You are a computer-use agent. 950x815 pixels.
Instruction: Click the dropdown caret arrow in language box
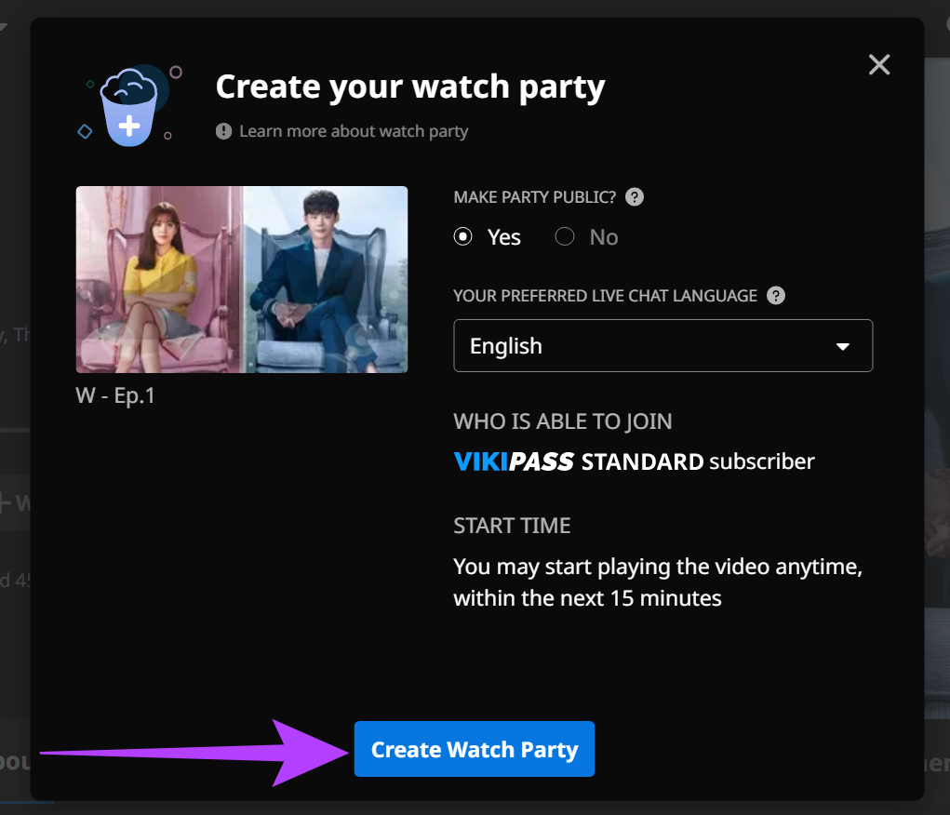point(843,347)
